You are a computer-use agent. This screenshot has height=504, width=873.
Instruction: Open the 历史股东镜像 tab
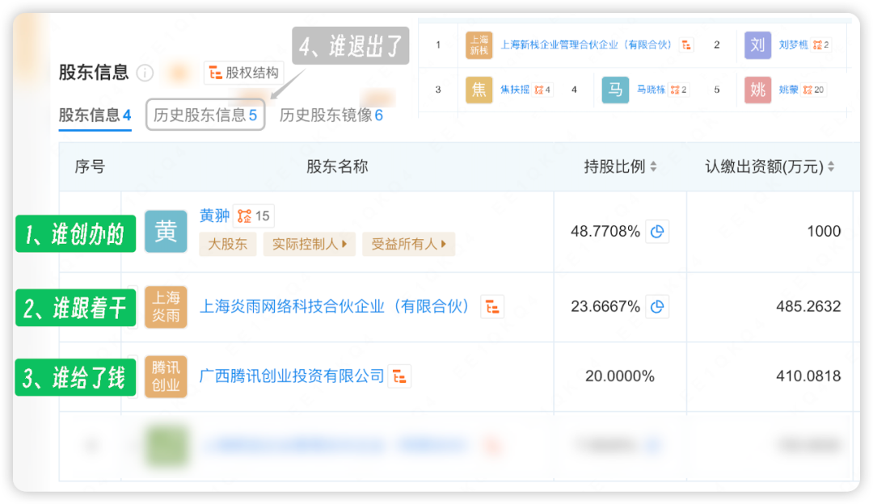(331, 115)
